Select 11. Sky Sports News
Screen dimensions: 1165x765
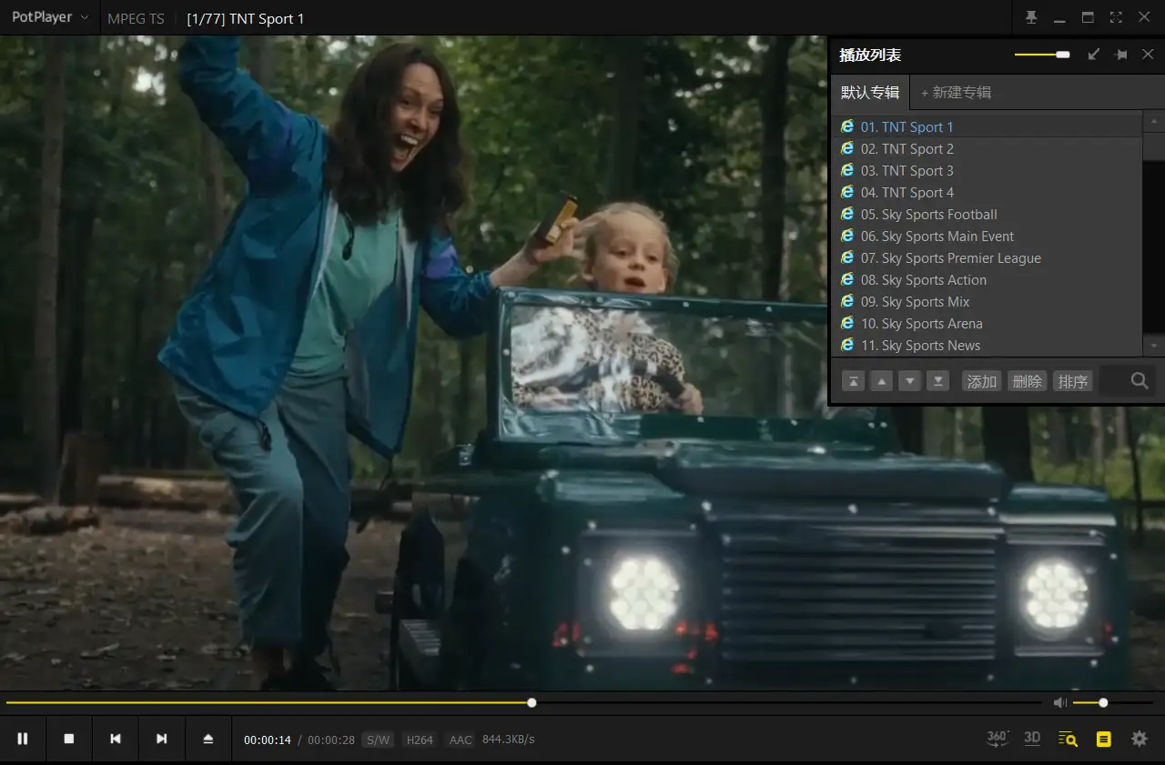click(x=987, y=346)
